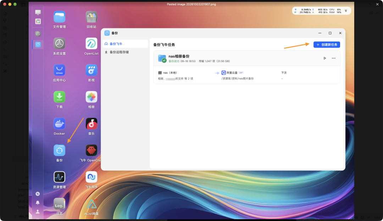This screenshot has width=383, height=221.
Task: Close the pasted image viewer with X
Action: point(377,4)
